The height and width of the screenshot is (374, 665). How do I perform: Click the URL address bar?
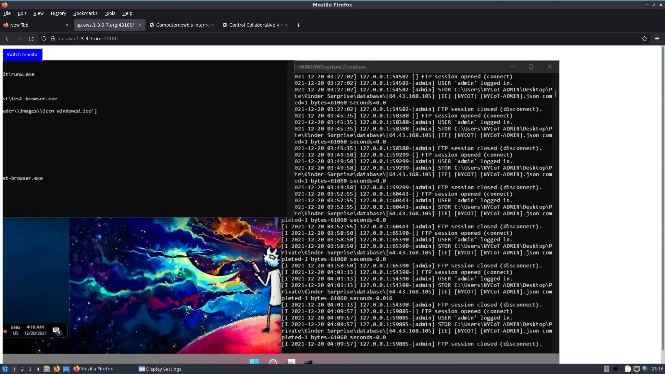(325, 39)
